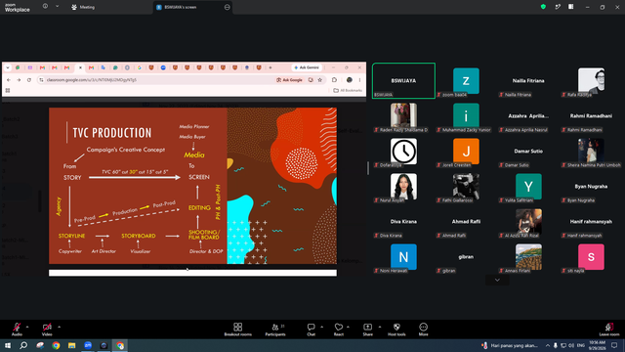Open Windows Start menu
Viewport: 625px width, 352px height.
point(8,345)
